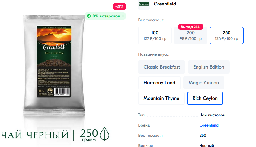Click the 0% возвратов returns label
The width and height of the screenshot is (256, 147).
coord(106,16)
